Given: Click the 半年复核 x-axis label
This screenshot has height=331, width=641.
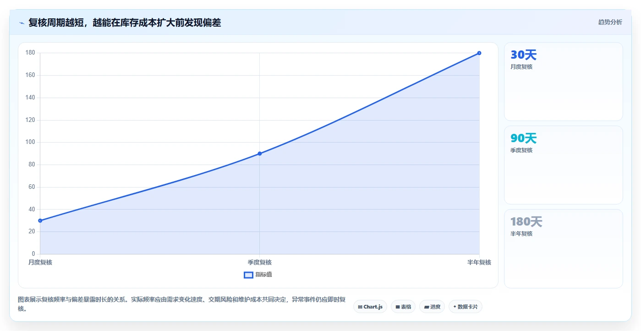Looking at the screenshot, I should coord(479,262).
